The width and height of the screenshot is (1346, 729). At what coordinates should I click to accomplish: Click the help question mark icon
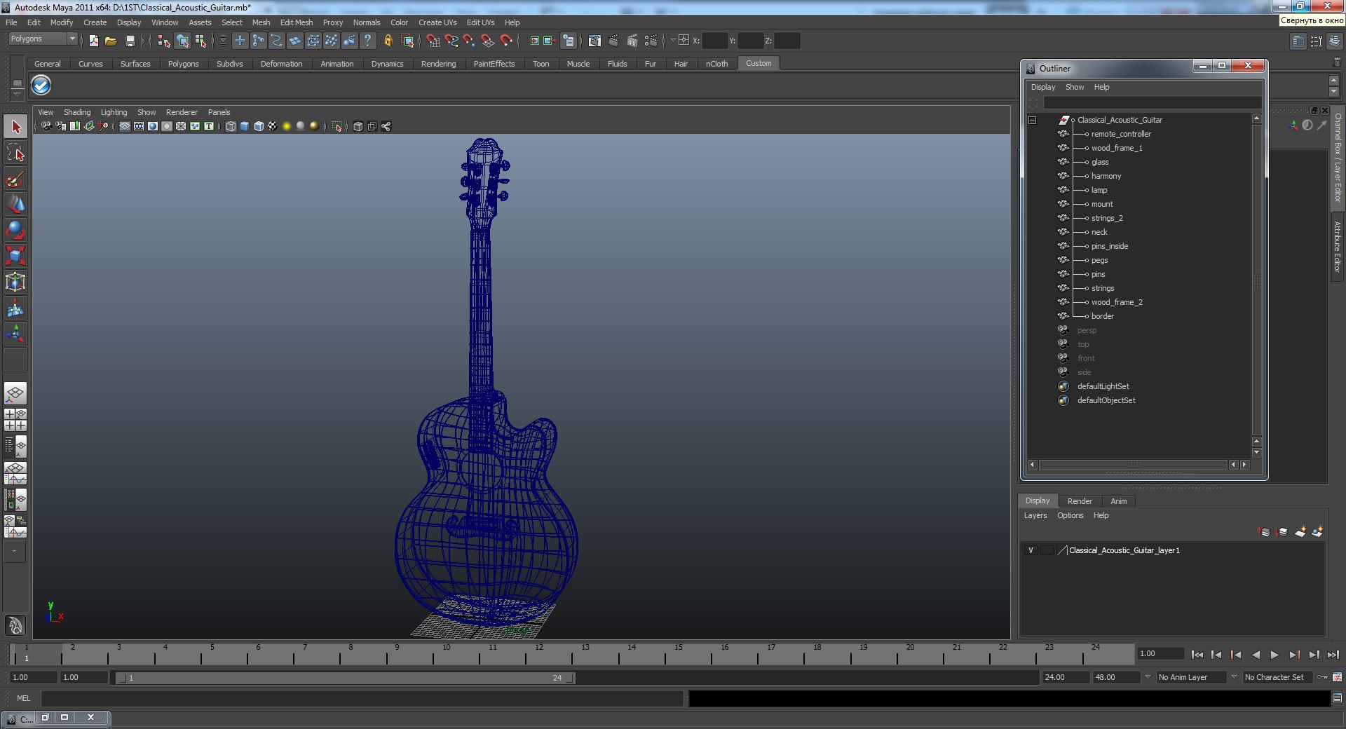[x=368, y=41]
